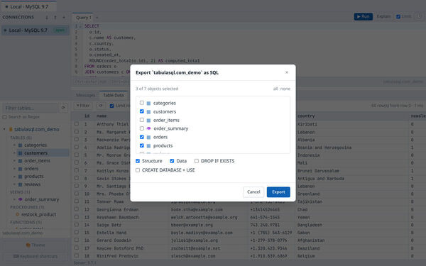This screenshot has height=266, width=426.
Task: Check the categories checkbox in export dialog
Action: (x=141, y=103)
